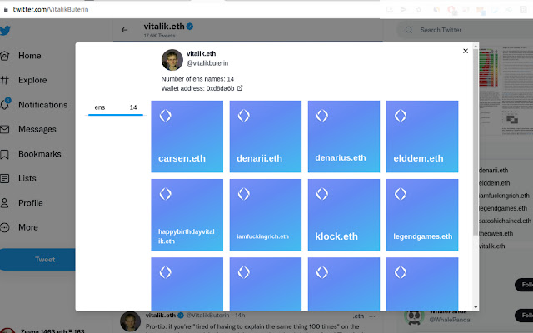Open Notifications in the sidebar
Viewport: 533px width, 333px height.
[x=42, y=105]
